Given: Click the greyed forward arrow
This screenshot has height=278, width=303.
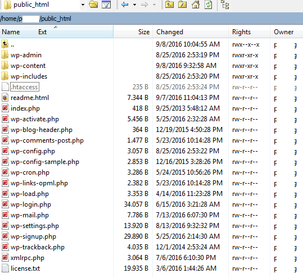Looking at the screenshot, I should (x=144, y=4).
